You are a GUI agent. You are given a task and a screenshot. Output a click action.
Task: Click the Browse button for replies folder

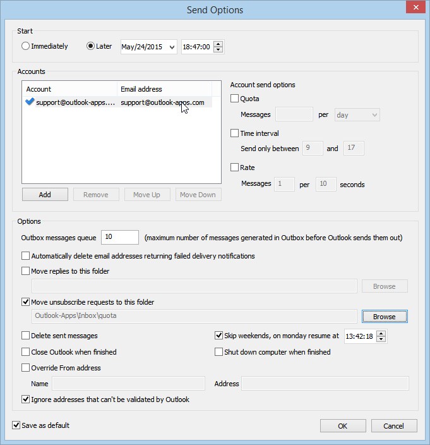pyautogui.click(x=385, y=286)
